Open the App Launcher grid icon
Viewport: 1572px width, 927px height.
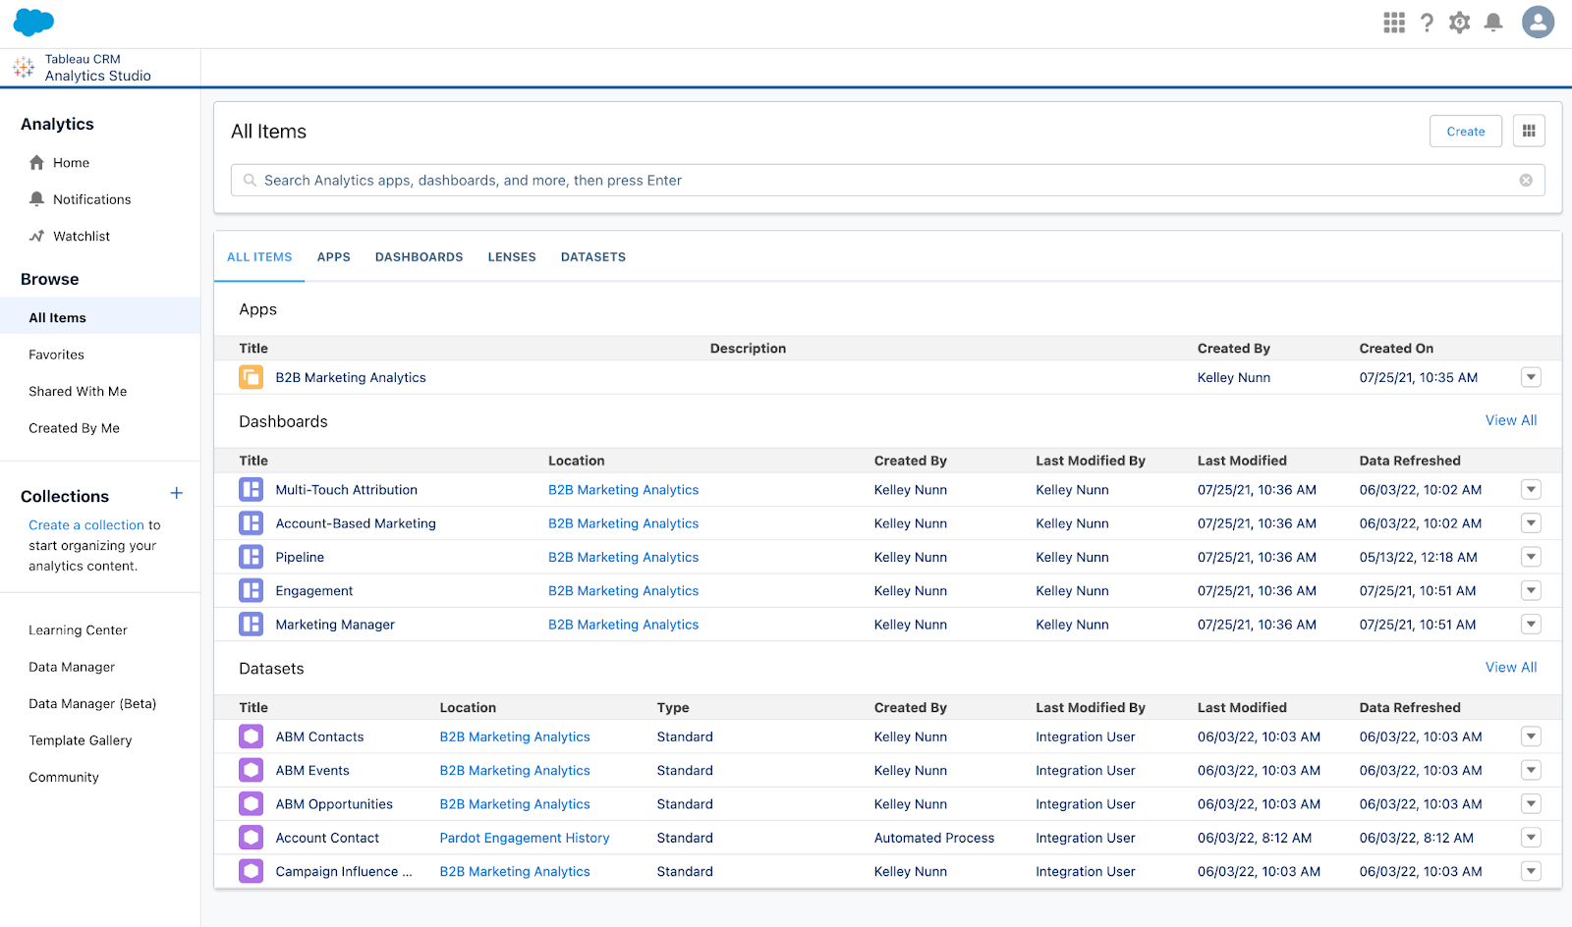[1393, 23]
